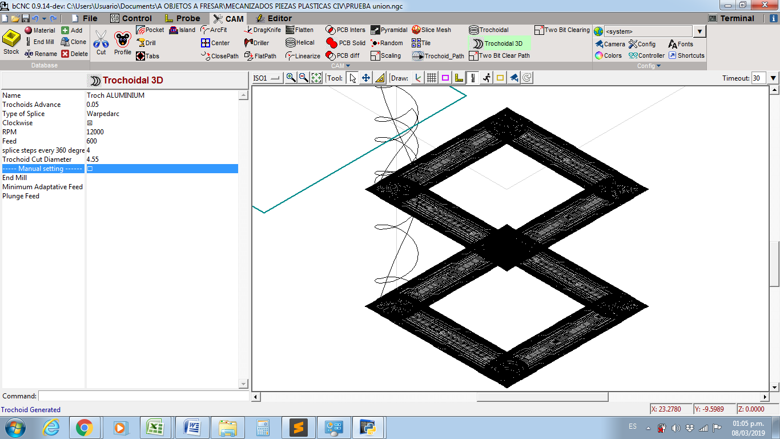Toggle magenta margins drawing display
The image size is (780, 439).
(x=445, y=78)
